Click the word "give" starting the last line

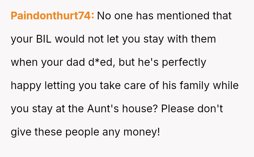[21, 132]
